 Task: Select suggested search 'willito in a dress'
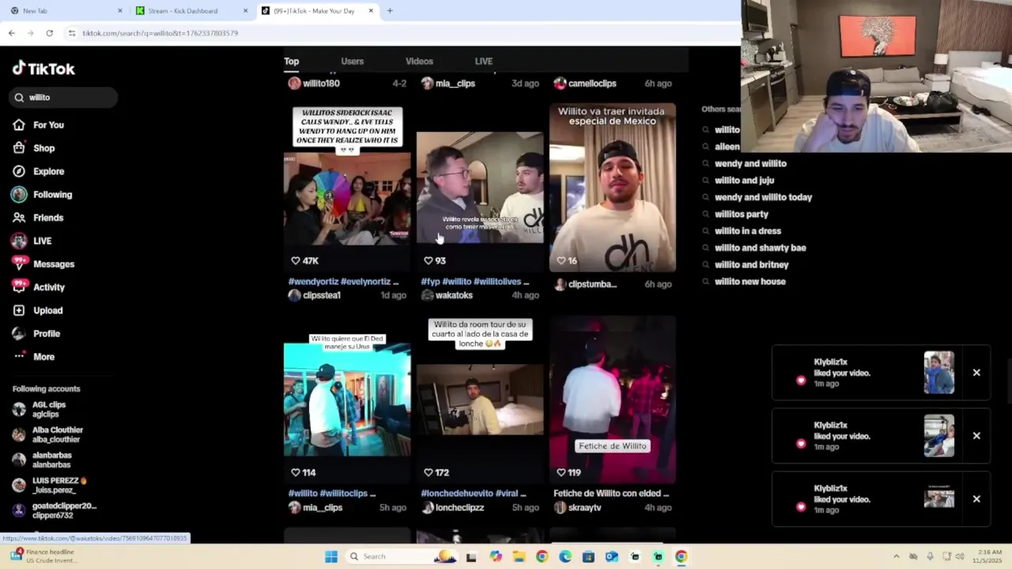[748, 231]
